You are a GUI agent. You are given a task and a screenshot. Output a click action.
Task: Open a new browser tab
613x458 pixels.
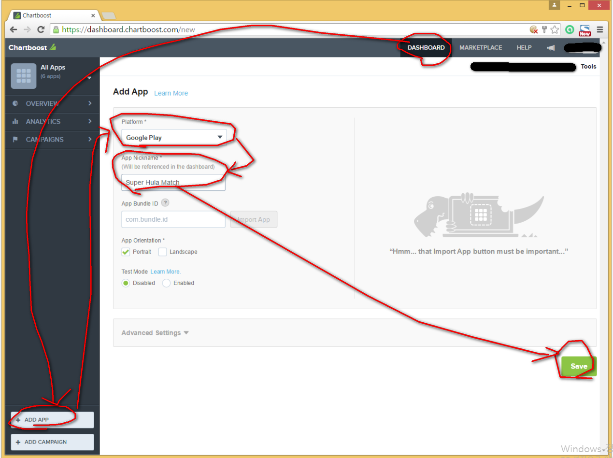click(109, 15)
